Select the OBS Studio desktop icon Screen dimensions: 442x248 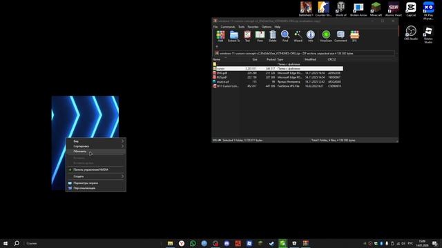(x=411, y=32)
